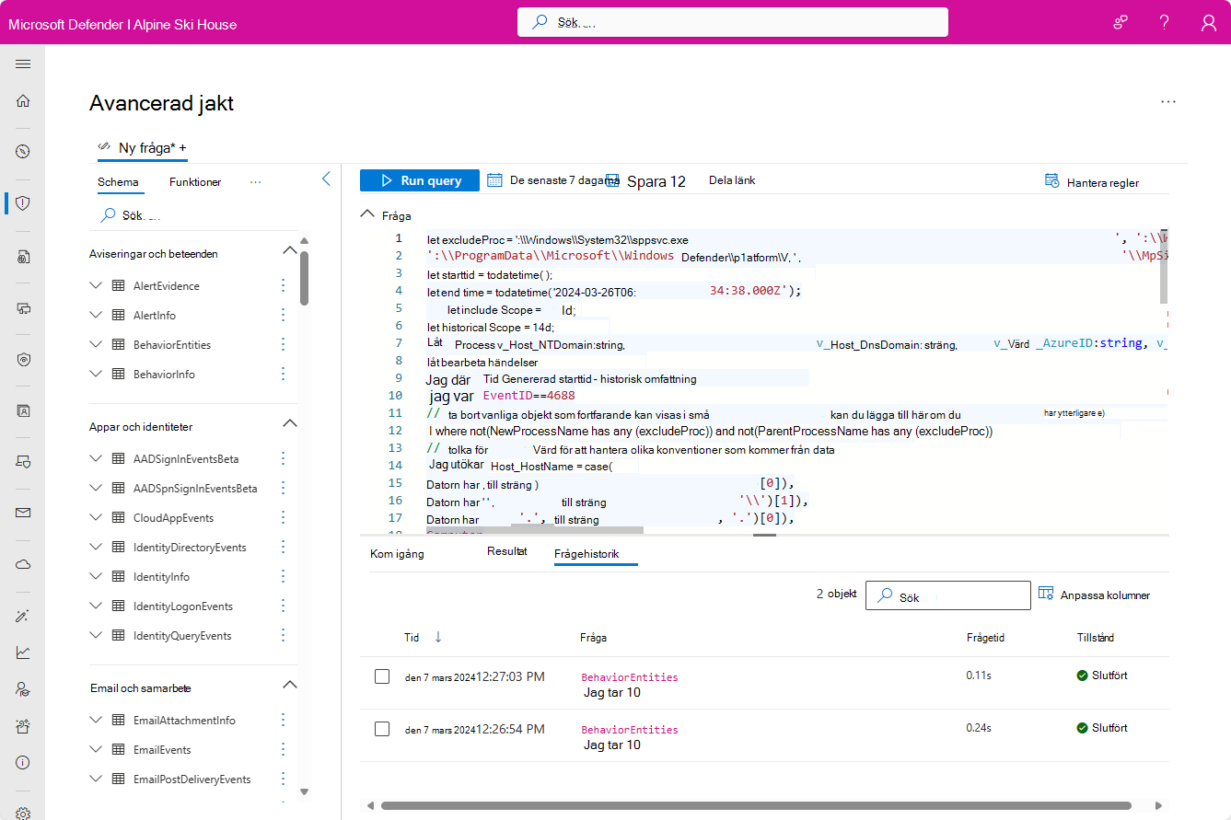Click Anpassa kolumner button label
Screen dimensions: 1231x820
[1105, 595]
